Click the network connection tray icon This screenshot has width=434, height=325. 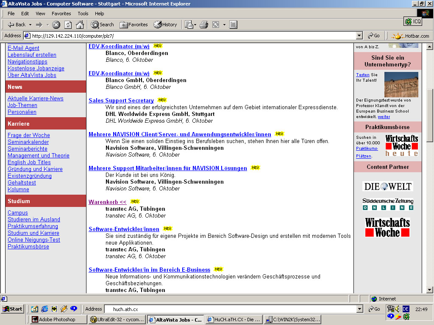click(x=390, y=308)
